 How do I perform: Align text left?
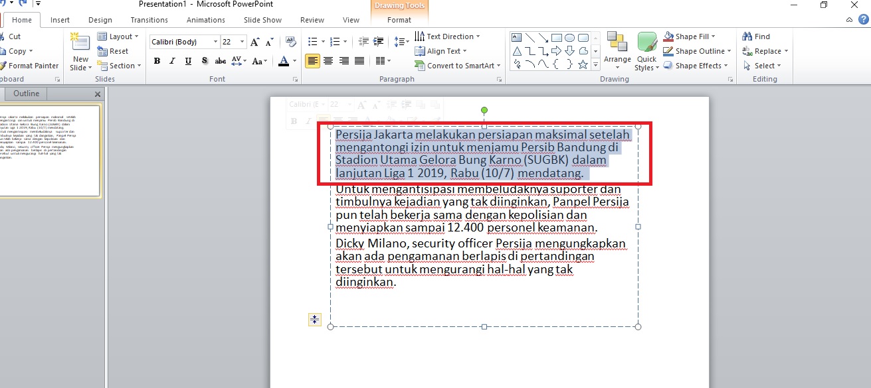312,61
